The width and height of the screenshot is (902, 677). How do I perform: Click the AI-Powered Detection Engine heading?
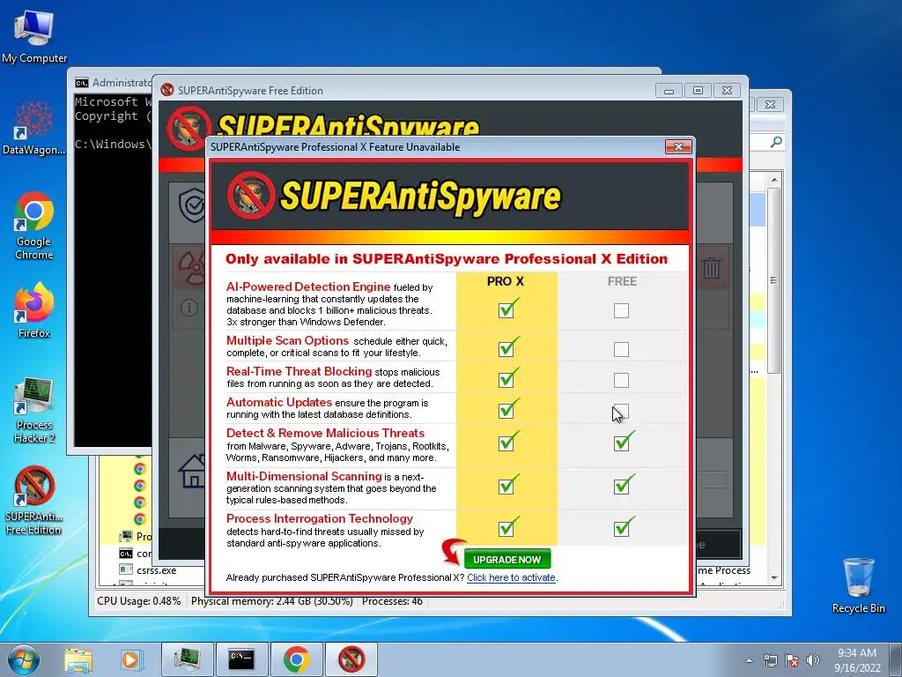click(x=308, y=286)
